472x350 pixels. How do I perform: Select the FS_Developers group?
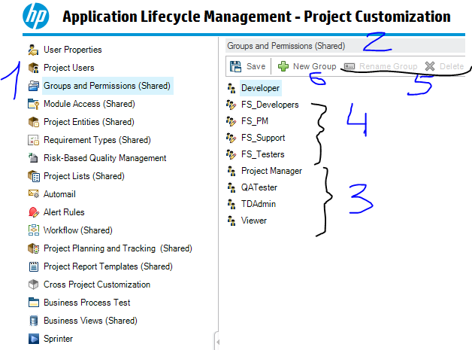coord(269,105)
